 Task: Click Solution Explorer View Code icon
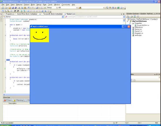[138, 16]
